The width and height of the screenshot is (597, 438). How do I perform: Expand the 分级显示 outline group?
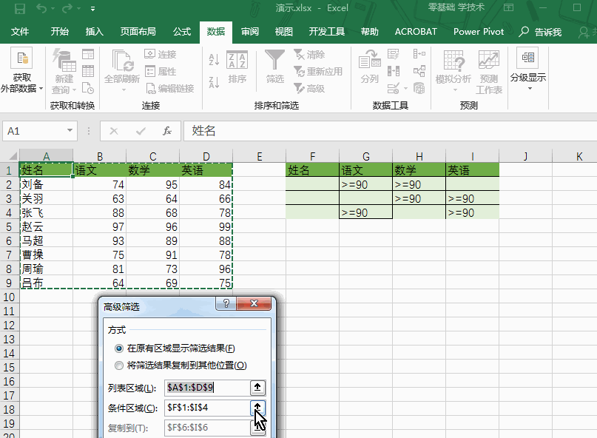(x=528, y=70)
